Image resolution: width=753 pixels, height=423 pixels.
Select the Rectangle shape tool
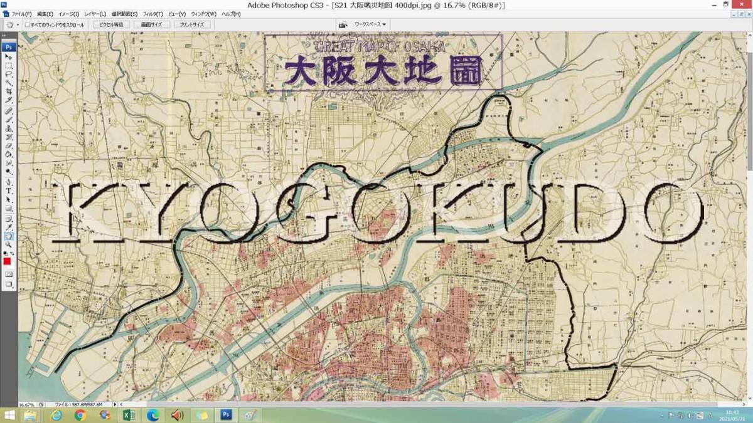pos(9,208)
